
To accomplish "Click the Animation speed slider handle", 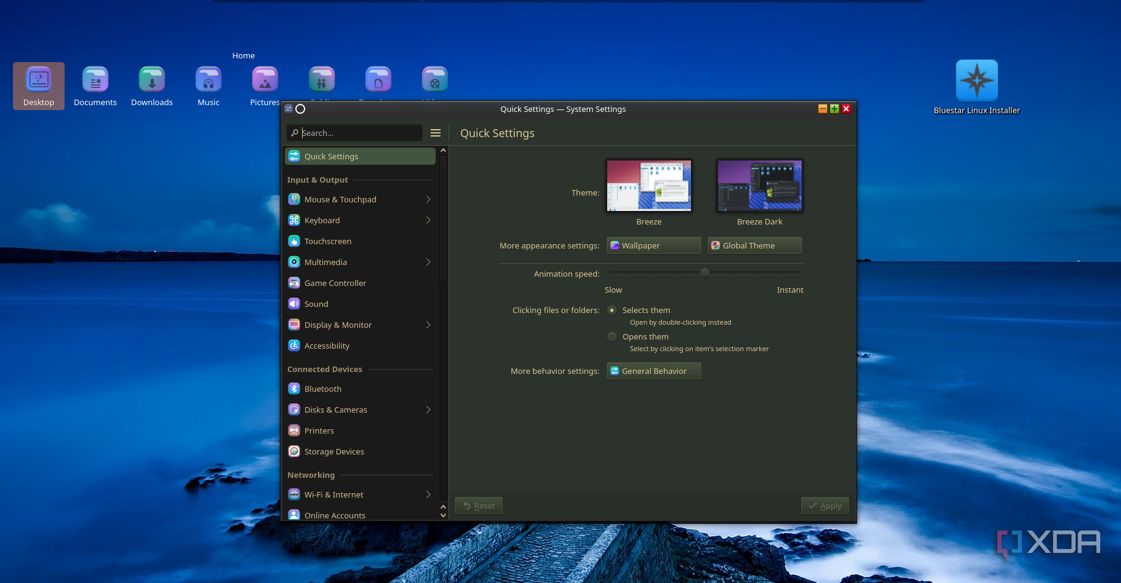I will tap(704, 272).
